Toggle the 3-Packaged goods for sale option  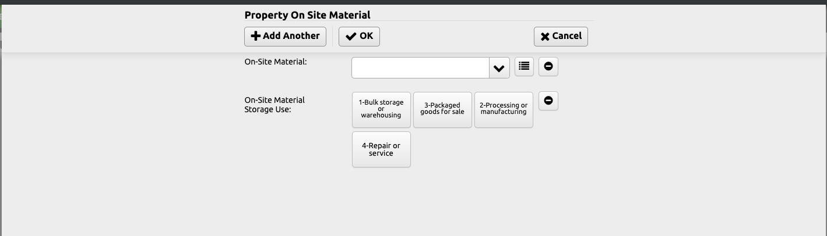click(442, 109)
